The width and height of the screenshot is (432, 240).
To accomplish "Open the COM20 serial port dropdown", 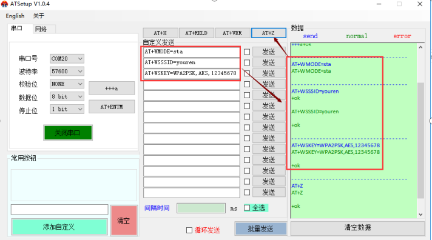I will coord(67,58).
